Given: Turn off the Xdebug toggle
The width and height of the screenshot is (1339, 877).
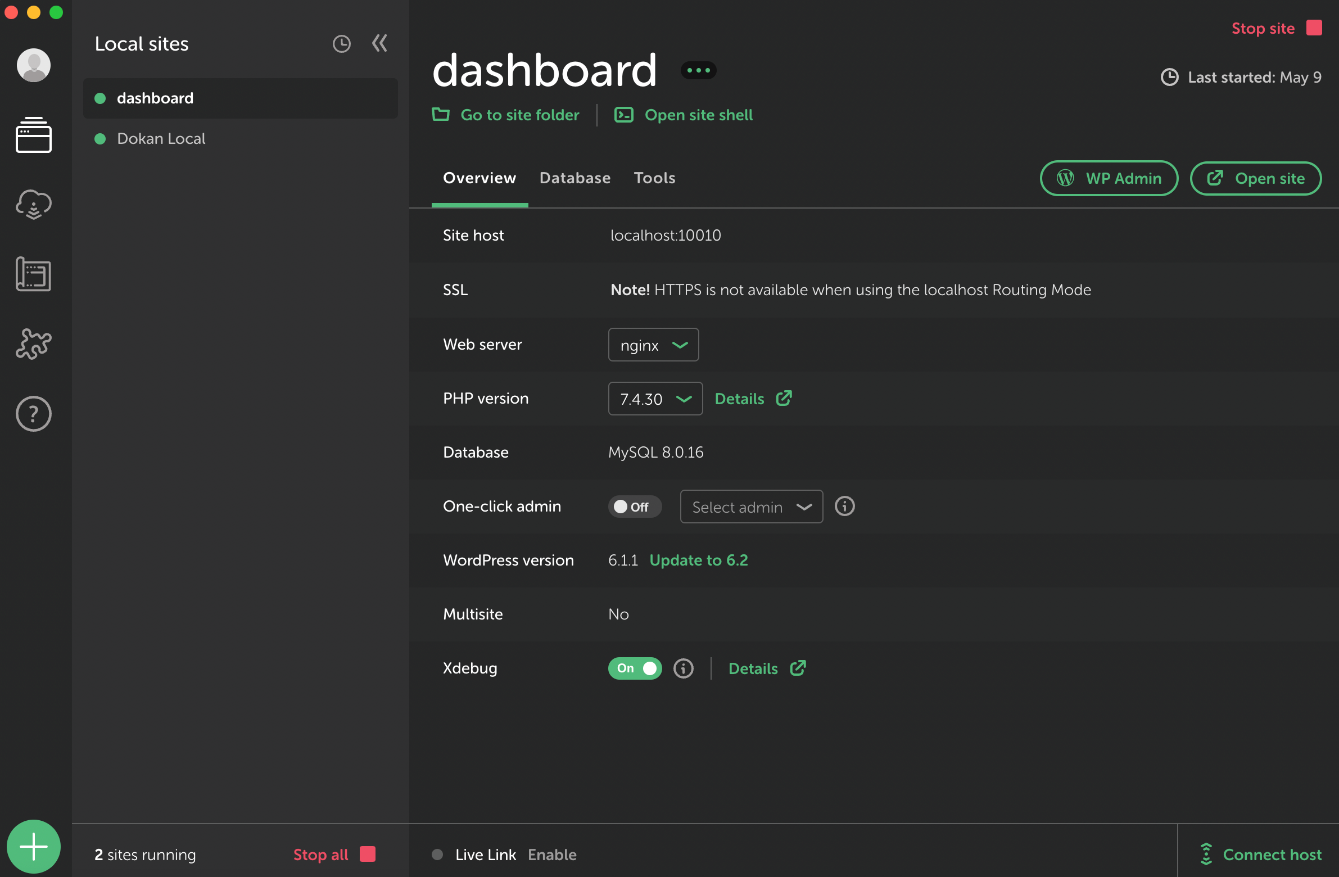Looking at the screenshot, I should pos(635,668).
